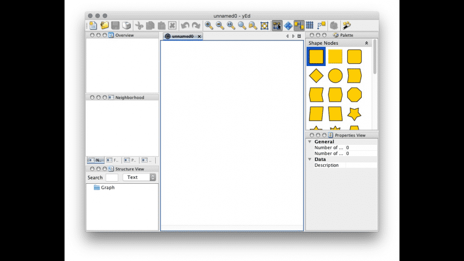This screenshot has height=261, width=464.
Task: Click first circle button on Overview panel
Action: tap(92, 35)
